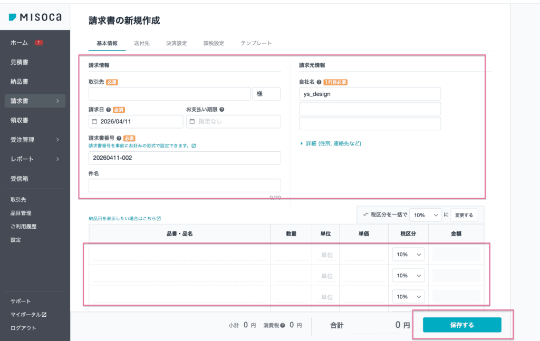Click second line of 自社名 fields

click(x=370, y=109)
